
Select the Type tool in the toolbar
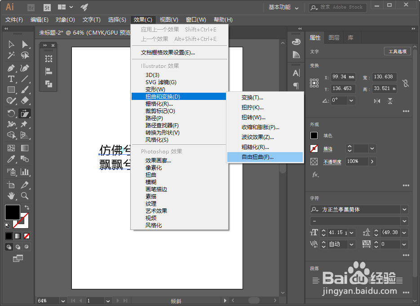click(x=11, y=78)
